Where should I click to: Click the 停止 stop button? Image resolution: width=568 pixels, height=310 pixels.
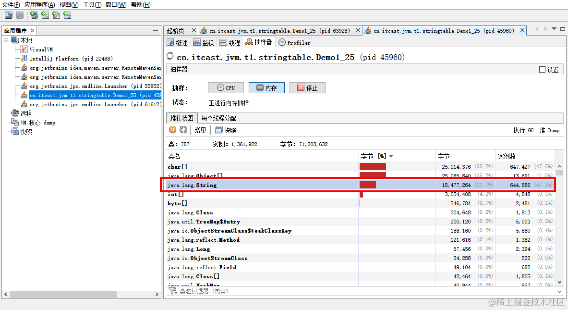pos(307,88)
